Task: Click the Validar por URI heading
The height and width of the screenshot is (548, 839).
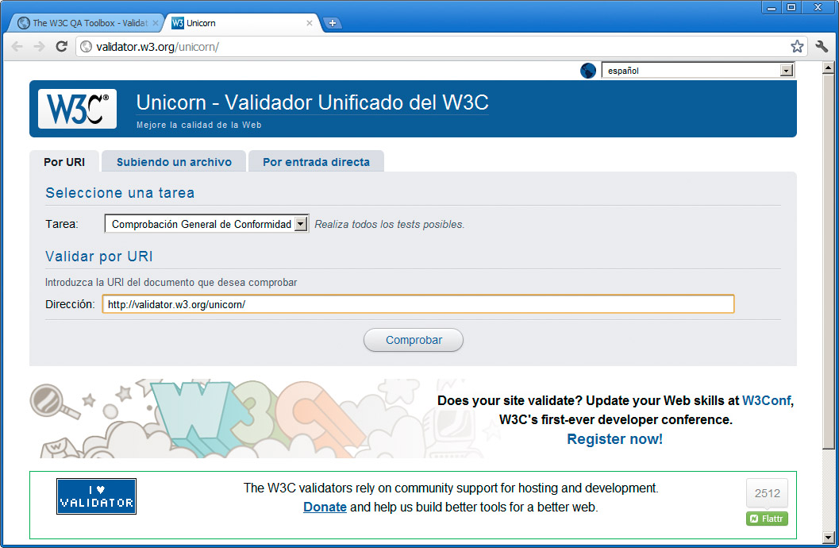Action: pyautogui.click(x=99, y=257)
